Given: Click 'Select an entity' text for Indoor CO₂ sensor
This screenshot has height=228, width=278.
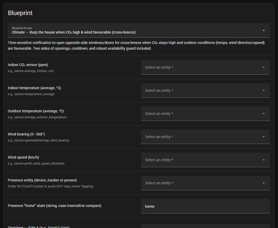Looking at the screenshot, I should [159, 67].
